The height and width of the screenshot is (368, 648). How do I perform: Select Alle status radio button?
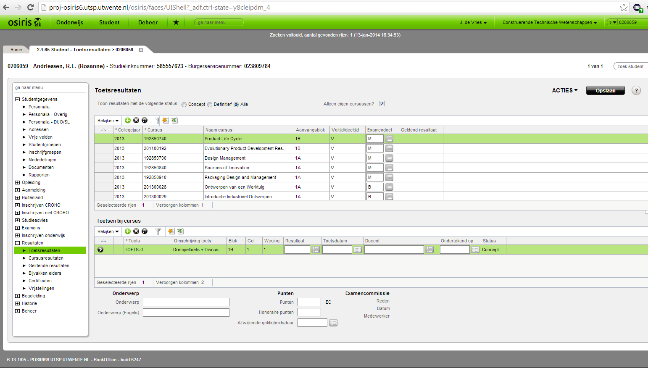236,105
